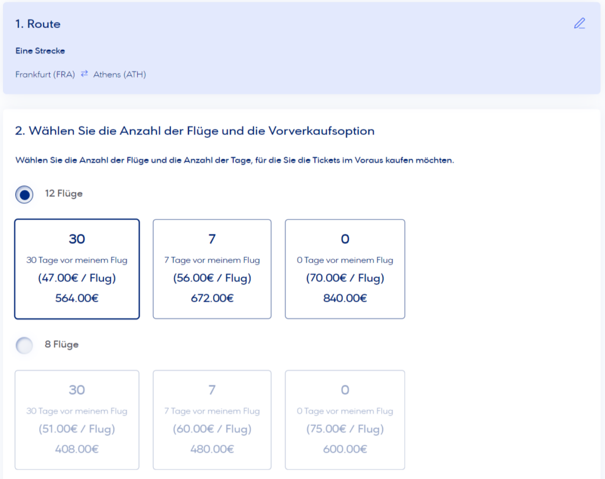605x479 pixels.
Task: Click the pencil edit icon in Route section
Action: (580, 24)
